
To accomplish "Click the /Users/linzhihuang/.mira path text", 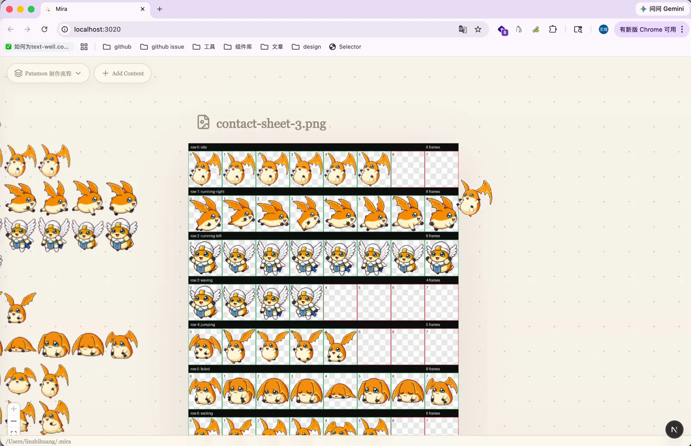I will click(x=38, y=441).
